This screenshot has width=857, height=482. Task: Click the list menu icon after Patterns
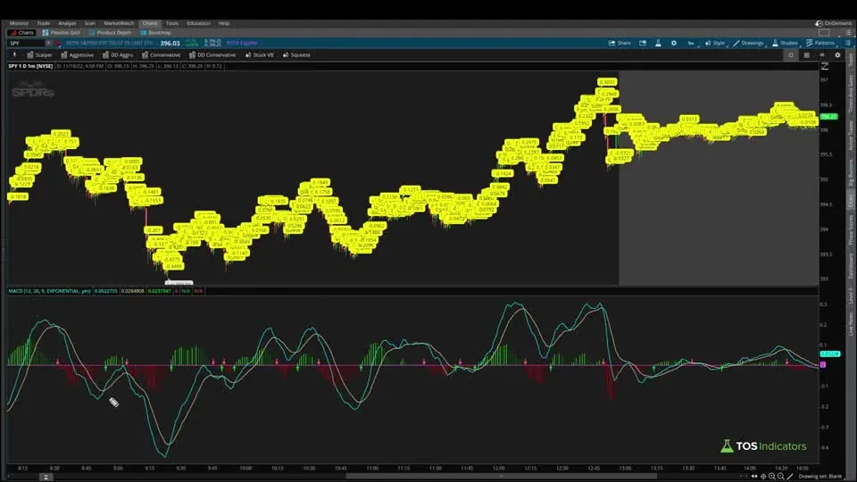click(x=848, y=43)
